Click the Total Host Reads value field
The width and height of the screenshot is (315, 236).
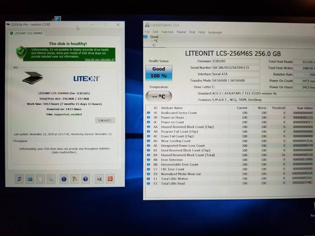[x=304, y=62]
